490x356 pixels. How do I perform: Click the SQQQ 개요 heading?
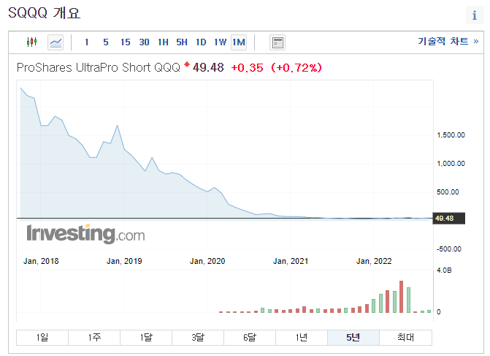point(44,13)
